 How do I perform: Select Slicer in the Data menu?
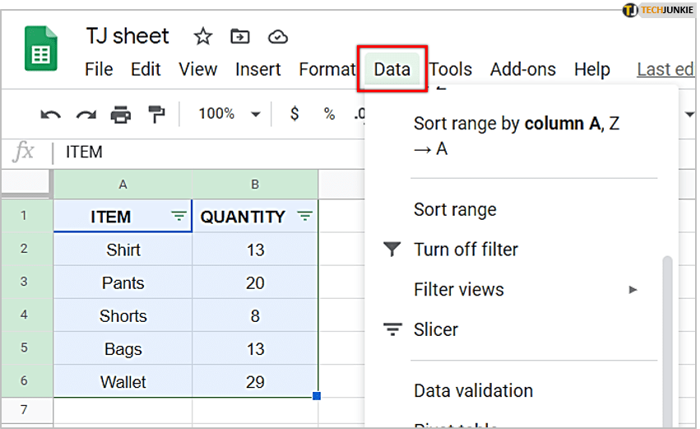pos(436,329)
